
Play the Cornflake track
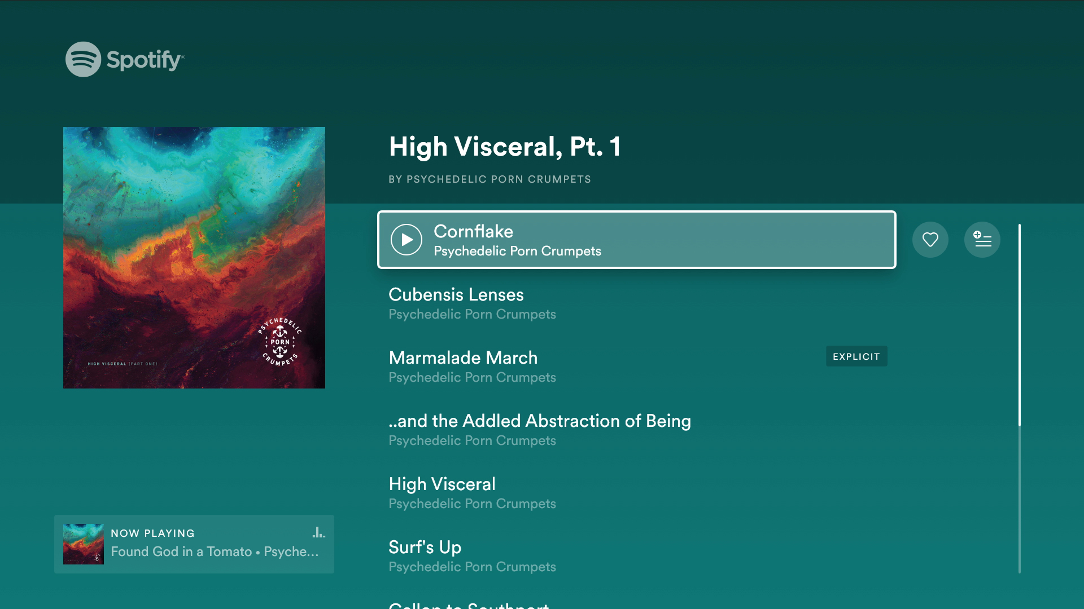coord(406,240)
